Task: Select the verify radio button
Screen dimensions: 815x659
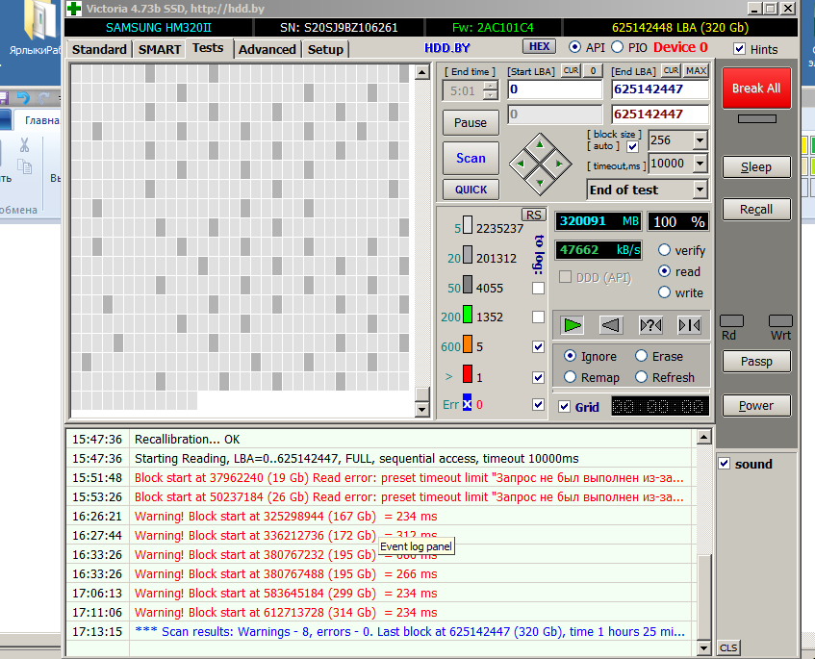Action: coord(664,250)
